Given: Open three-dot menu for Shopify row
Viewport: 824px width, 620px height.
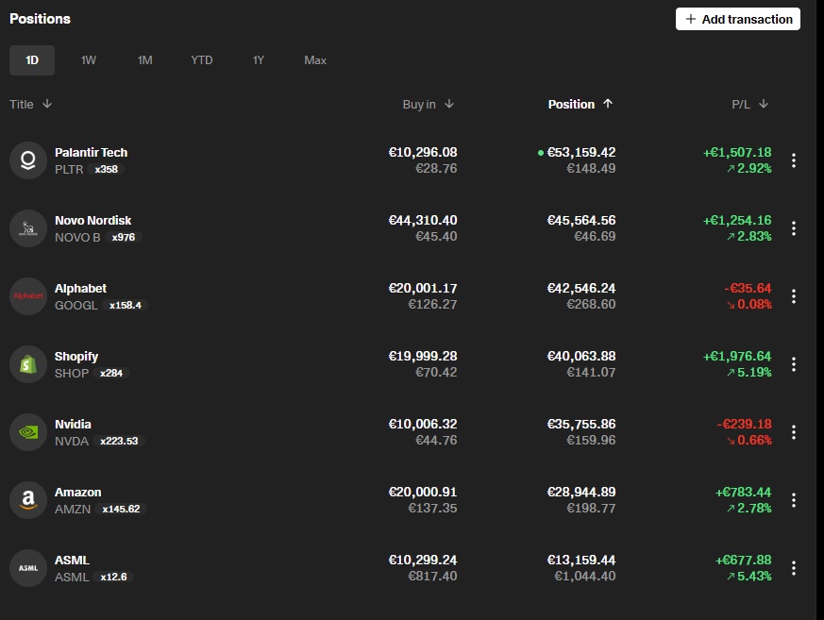Looking at the screenshot, I should [x=794, y=364].
